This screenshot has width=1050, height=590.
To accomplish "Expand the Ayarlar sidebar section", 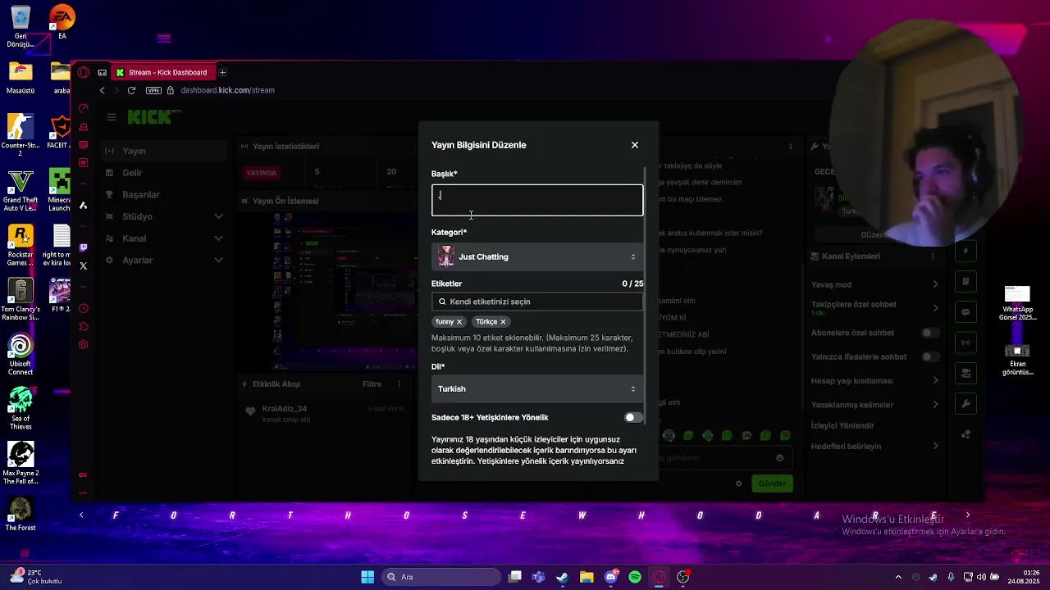I will coord(164,260).
